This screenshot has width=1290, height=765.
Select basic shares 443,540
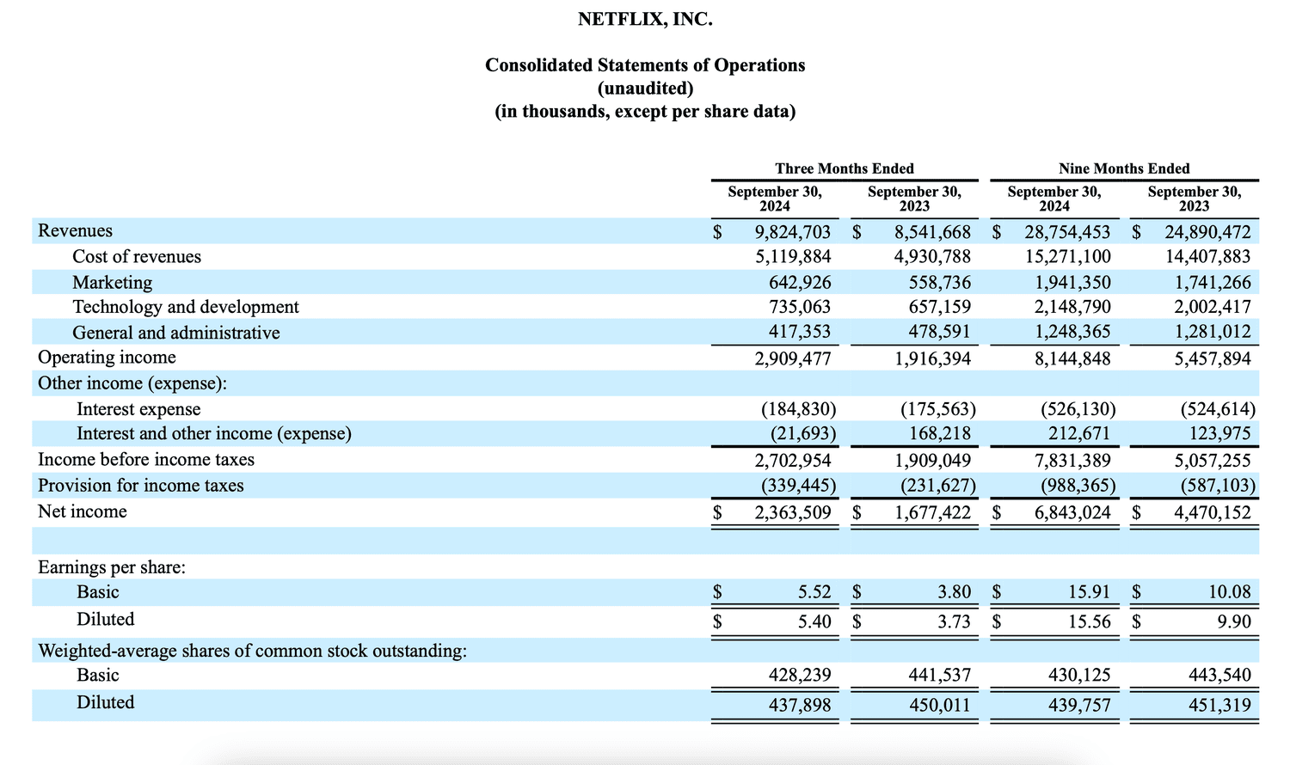(1219, 676)
